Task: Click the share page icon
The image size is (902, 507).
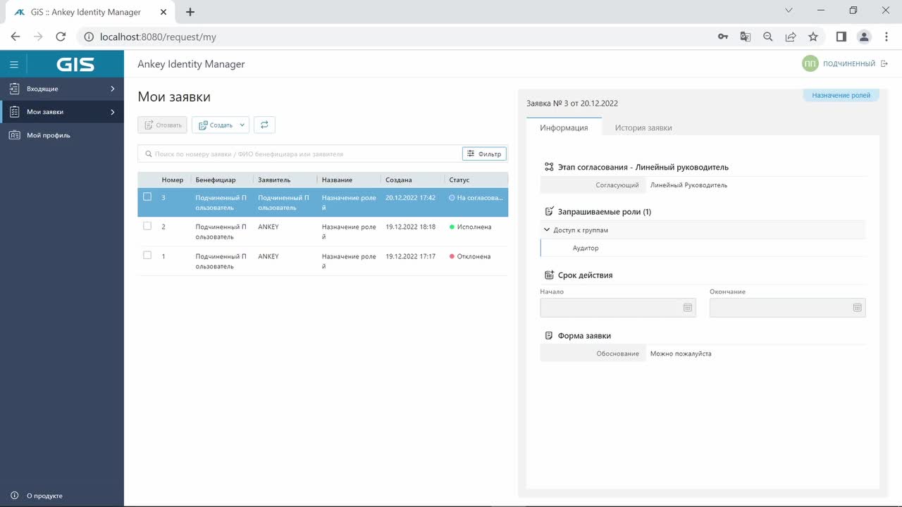Action: coord(791,37)
